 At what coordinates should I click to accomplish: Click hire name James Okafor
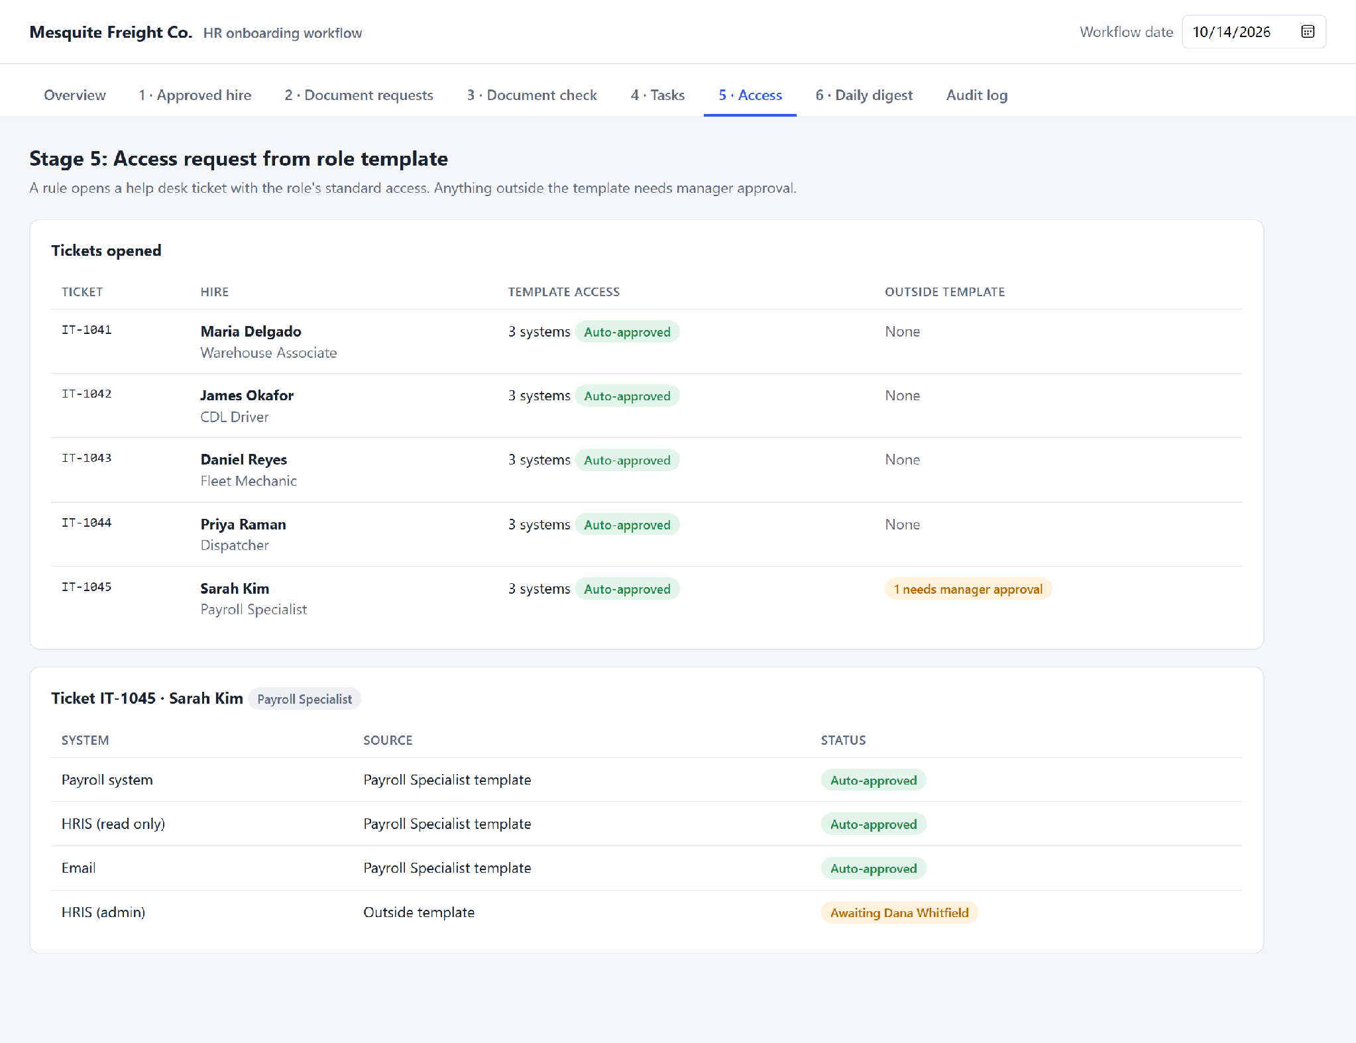click(x=247, y=396)
